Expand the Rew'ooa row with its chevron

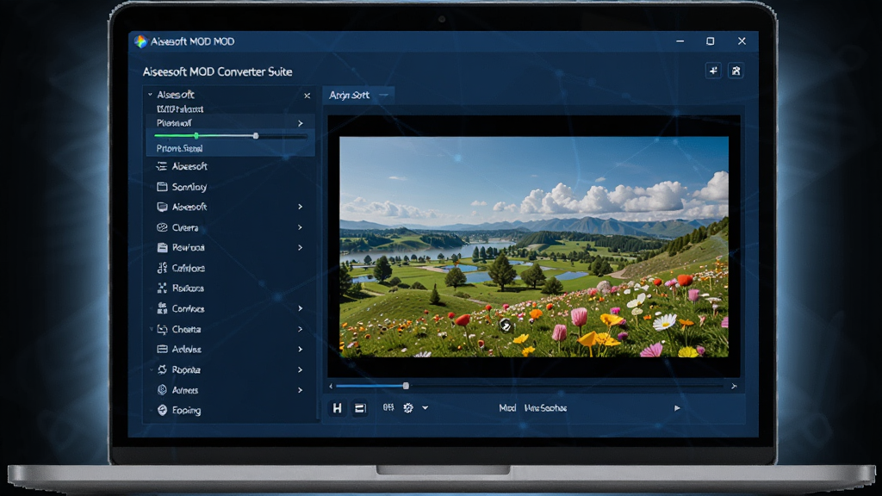(x=301, y=247)
